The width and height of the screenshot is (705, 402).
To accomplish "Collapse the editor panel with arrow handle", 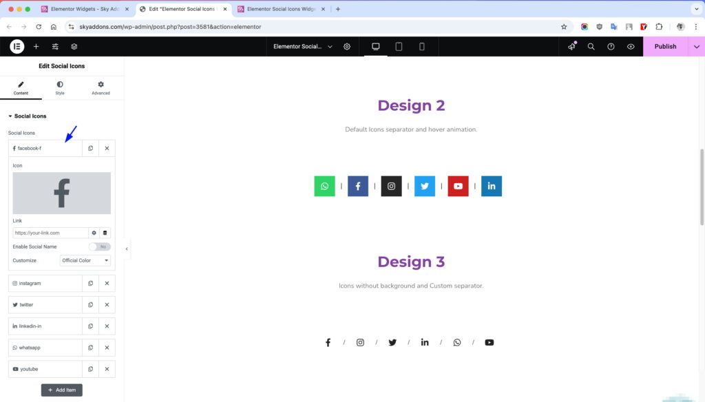I will coord(127,248).
